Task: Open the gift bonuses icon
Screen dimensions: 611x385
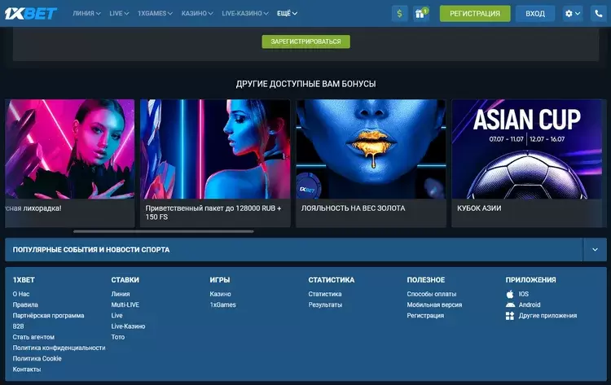Action: [x=421, y=14]
